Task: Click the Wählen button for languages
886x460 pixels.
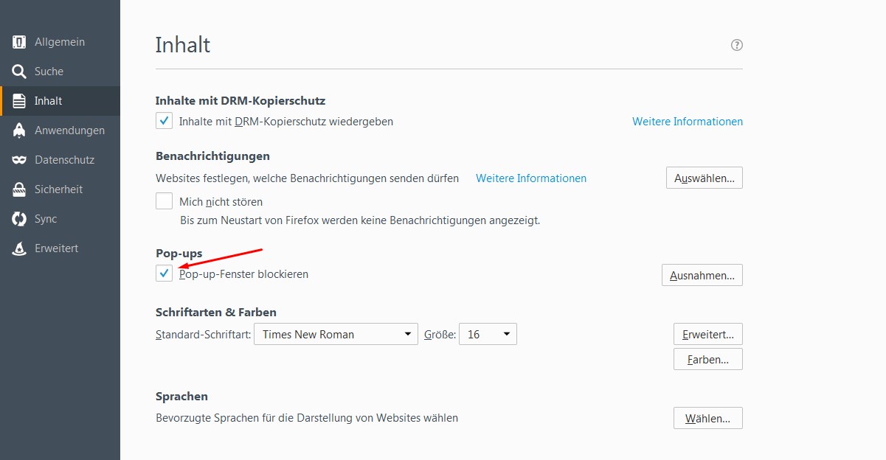Action: point(707,418)
